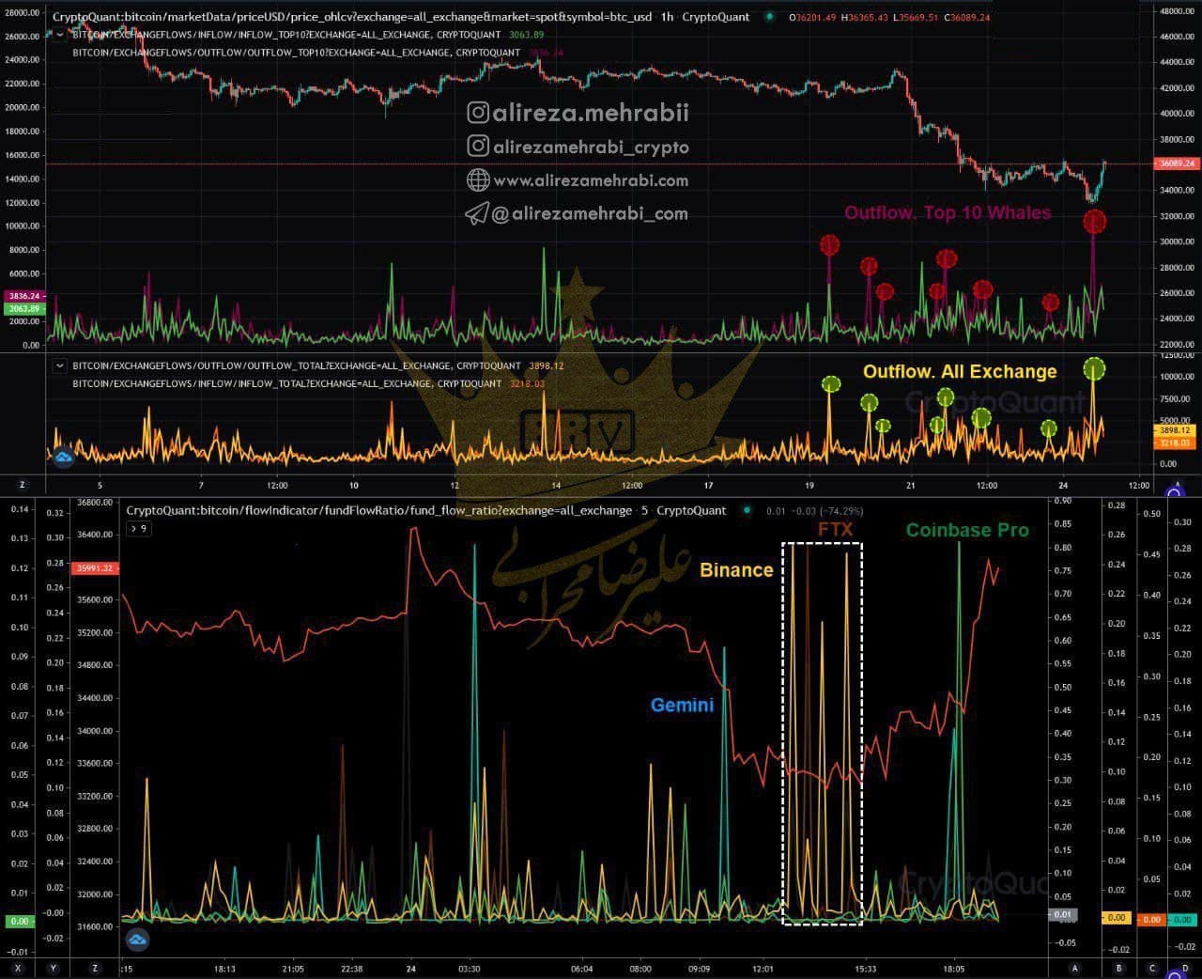
Task: Click the date 21 on the upper time axis
Action: point(911,486)
